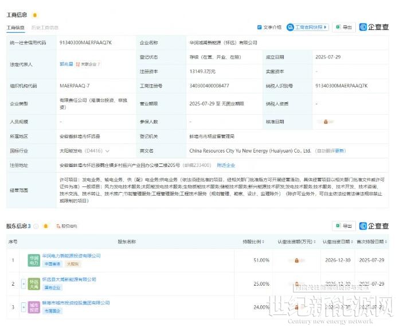Open the 历史工商信息 tab
399x327 pixels.
coord(45,28)
